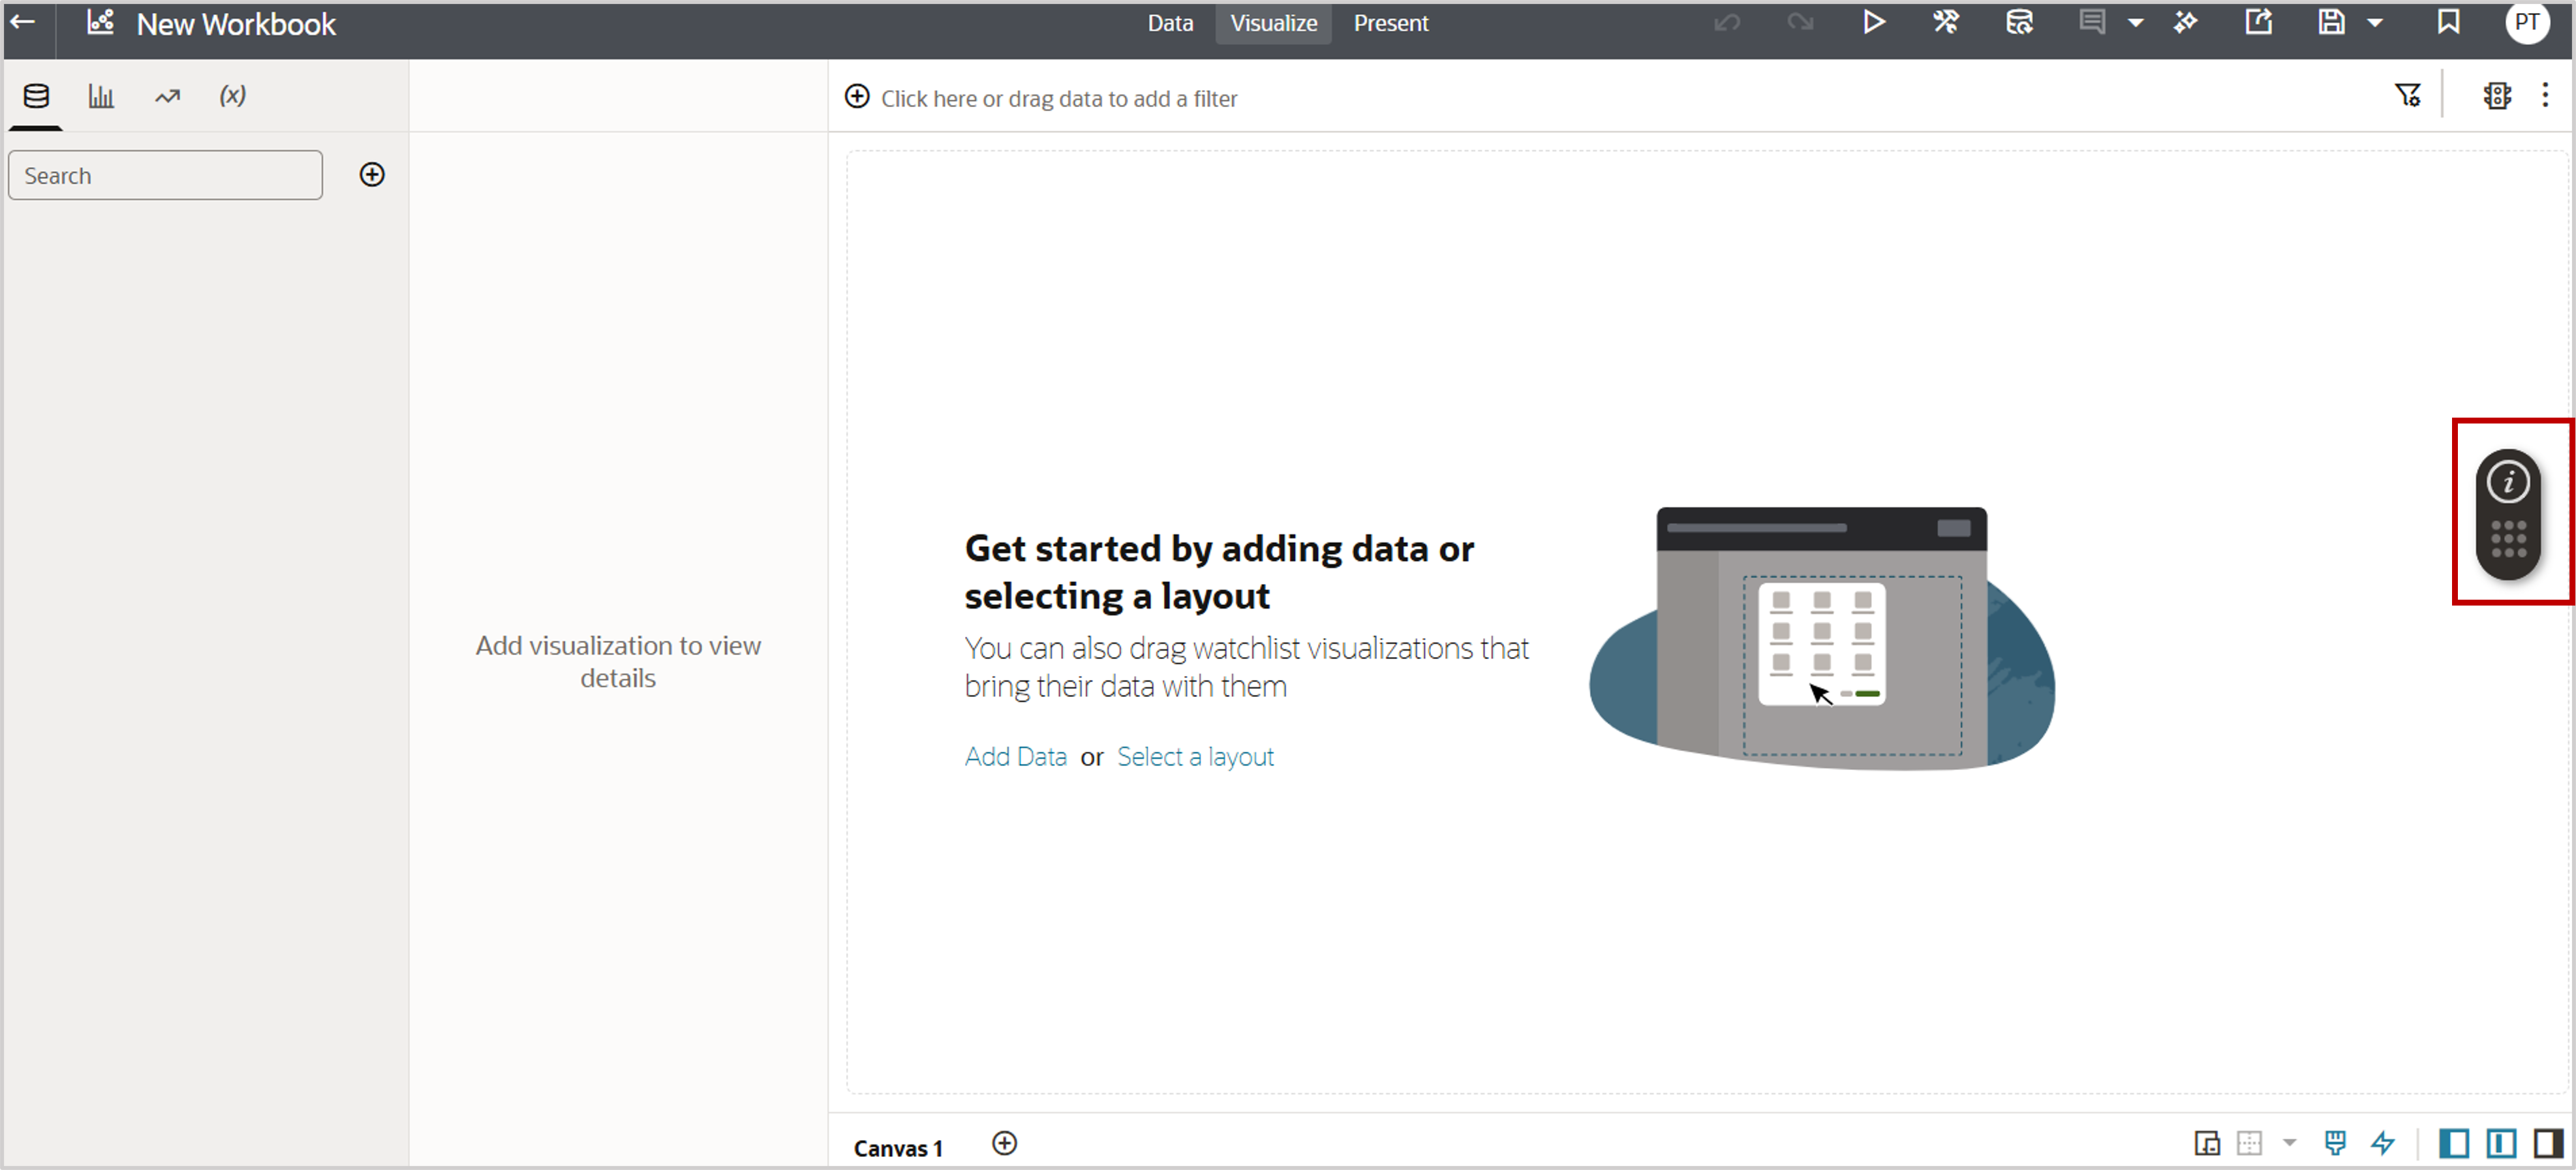Open filter bar settings funnel icon

click(2407, 95)
